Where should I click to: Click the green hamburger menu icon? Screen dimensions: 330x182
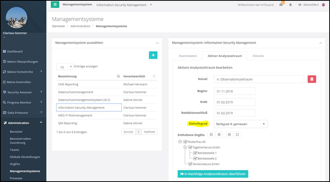coord(55,4)
